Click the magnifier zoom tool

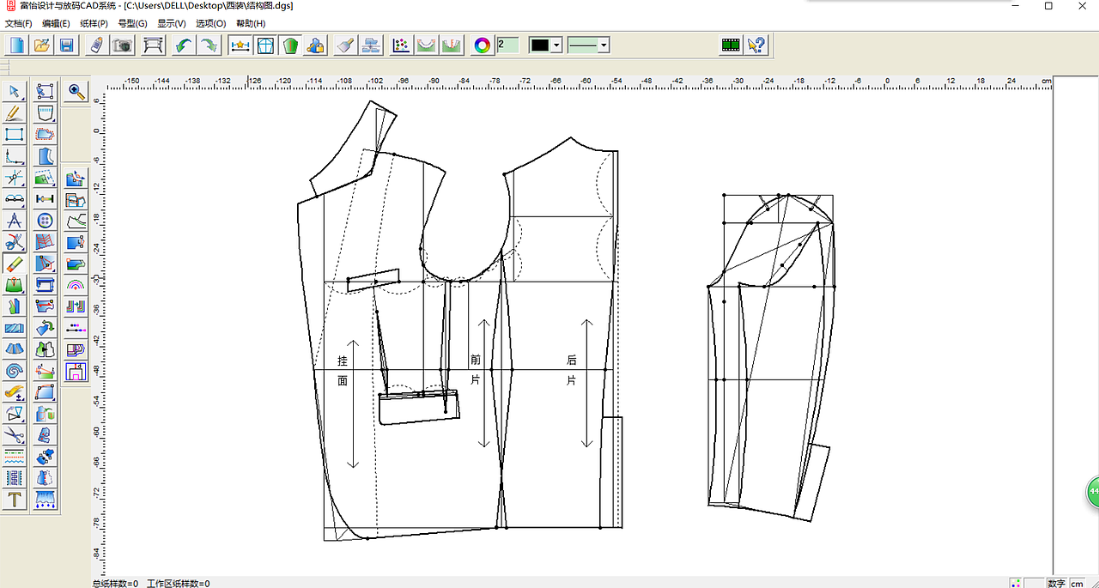76,92
